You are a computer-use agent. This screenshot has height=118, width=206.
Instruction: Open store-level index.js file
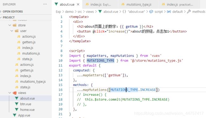click(26, 76)
